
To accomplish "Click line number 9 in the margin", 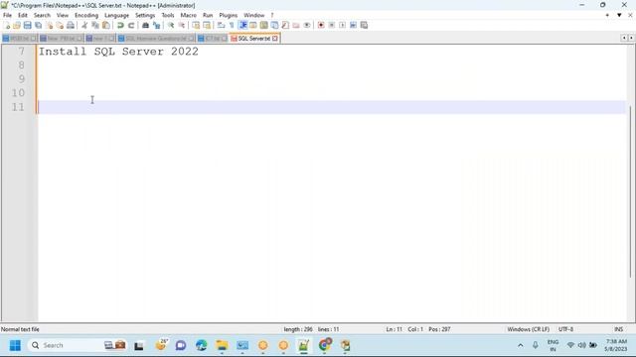I will point(22,79).
